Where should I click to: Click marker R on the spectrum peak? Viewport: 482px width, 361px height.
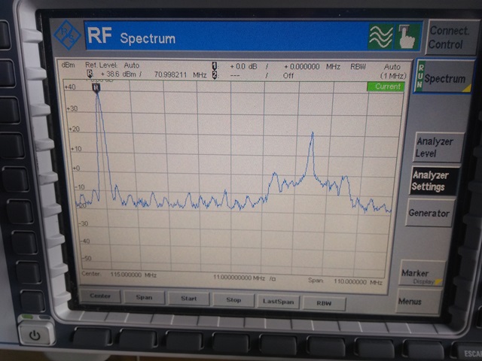[96, 89]
